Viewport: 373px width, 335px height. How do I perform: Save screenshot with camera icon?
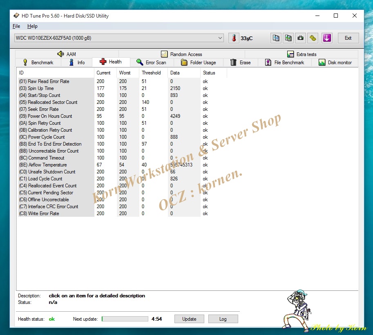click(300, 38)
